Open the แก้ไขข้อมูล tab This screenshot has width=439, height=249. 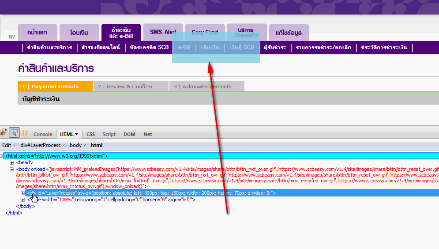tap(289, 33)
